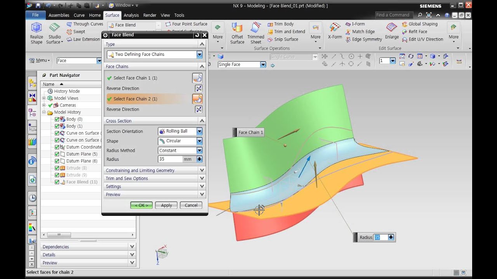Reset the Face Blend dialog
This screenshot has height=279, width=497.
click(x=197, y=35)
